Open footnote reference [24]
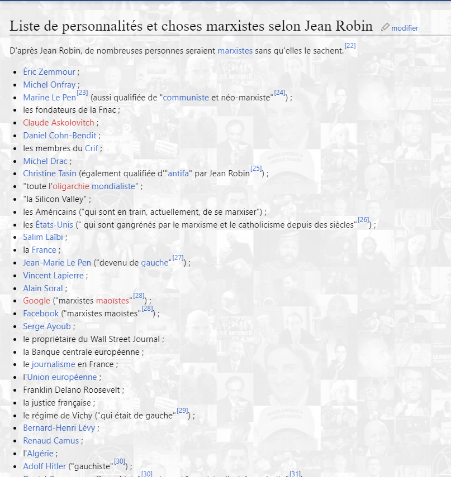This screenshot has height=477, width=451. [x=280, y=93]
